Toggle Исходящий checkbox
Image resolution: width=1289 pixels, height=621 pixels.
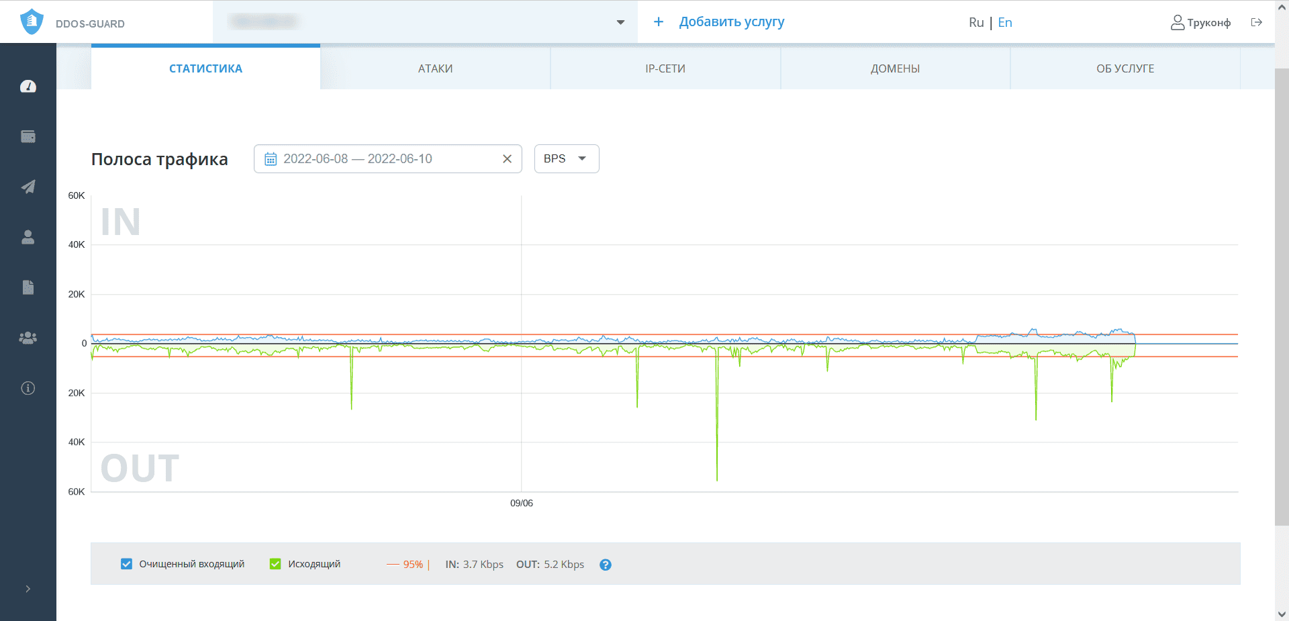click(275, 564)
